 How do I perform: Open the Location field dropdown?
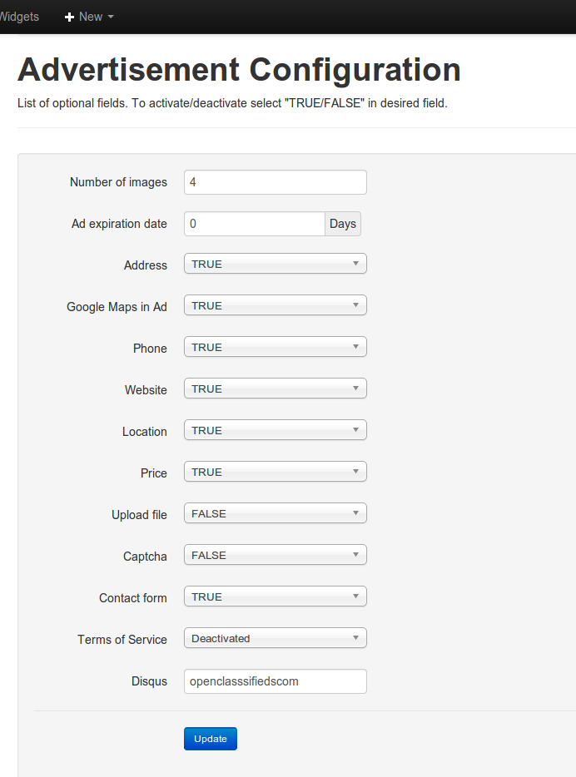pyautogui.click(x=275, y=431)
